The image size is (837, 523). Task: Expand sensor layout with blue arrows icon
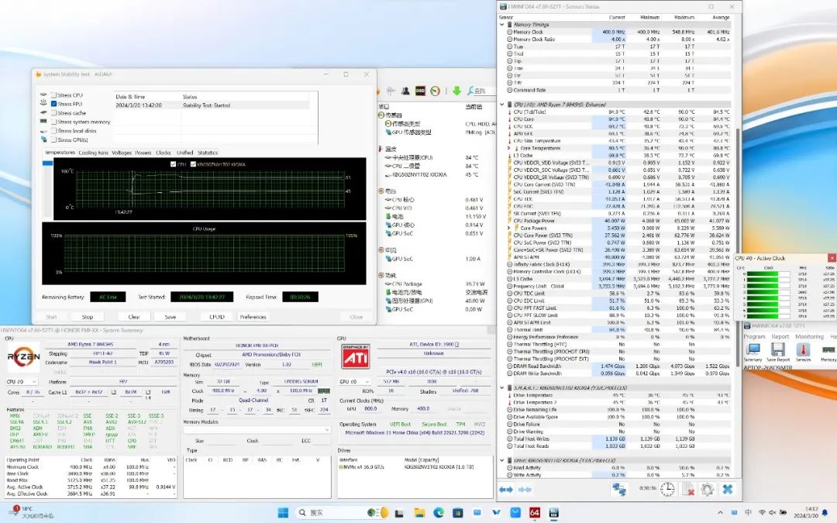pyautogui.click(x=506, y=490)
